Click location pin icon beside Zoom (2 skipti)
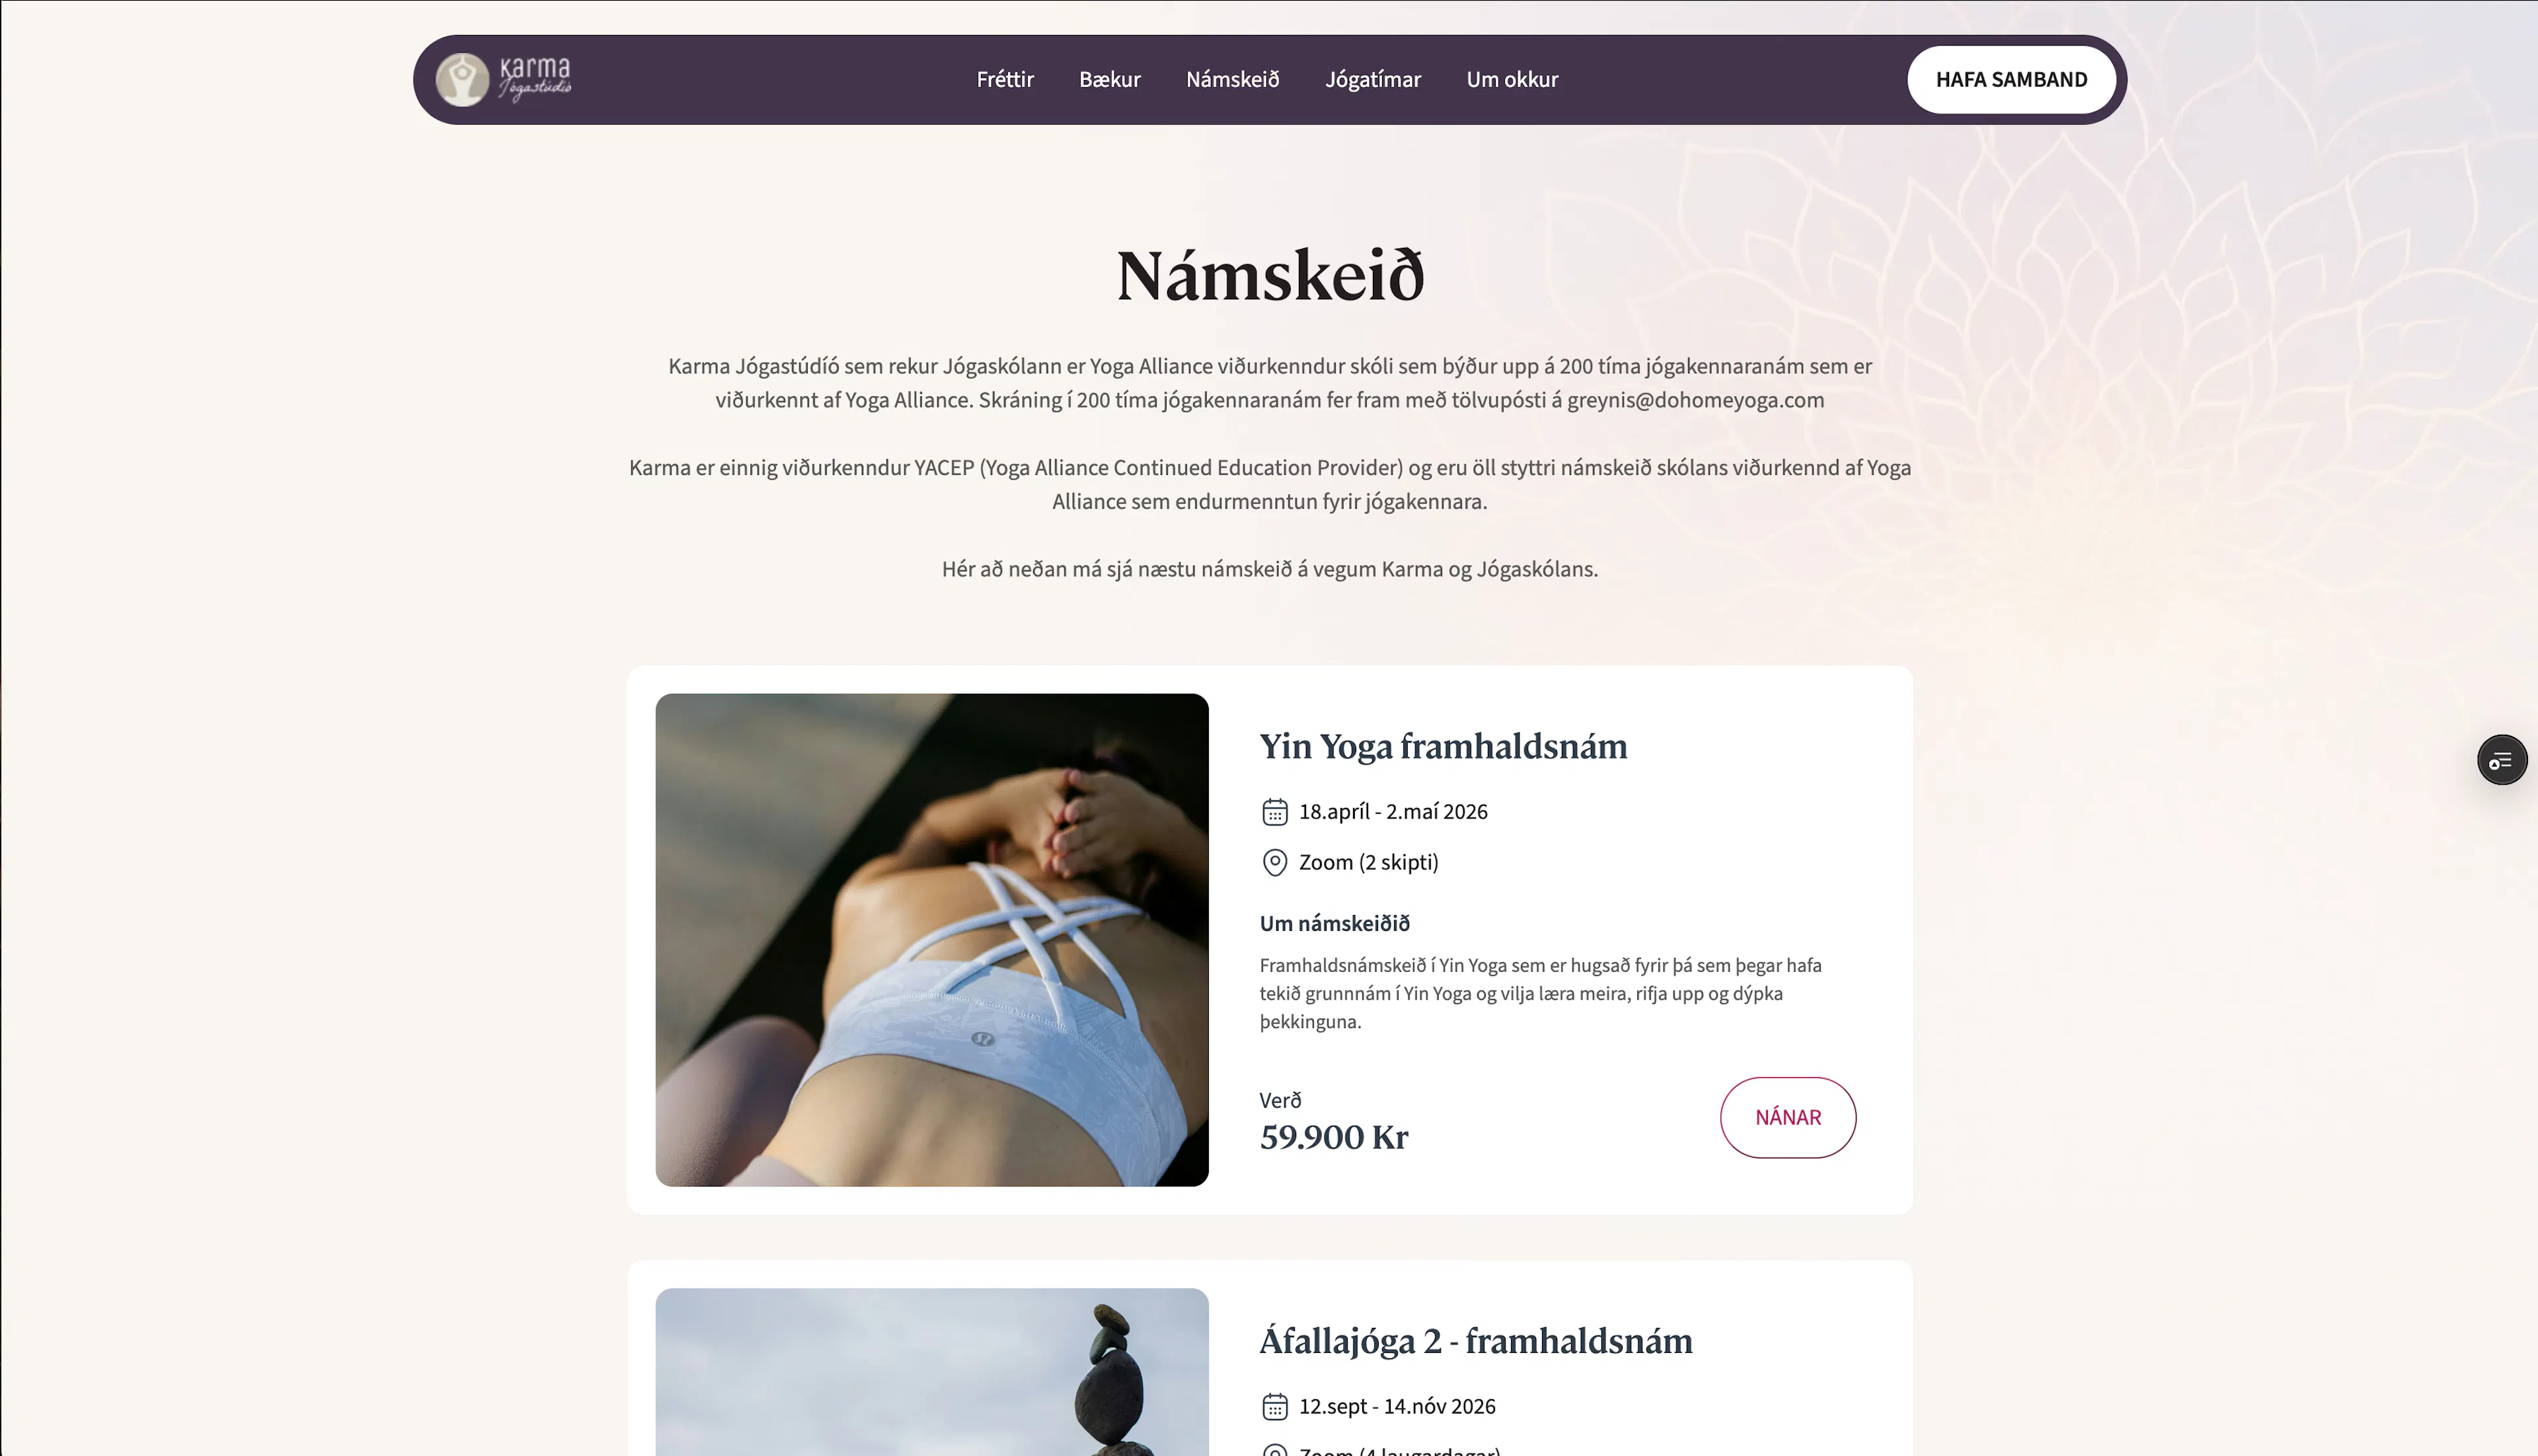Image resolution: width=2538 pixels, height=1456 pixels. point(1274,862)
